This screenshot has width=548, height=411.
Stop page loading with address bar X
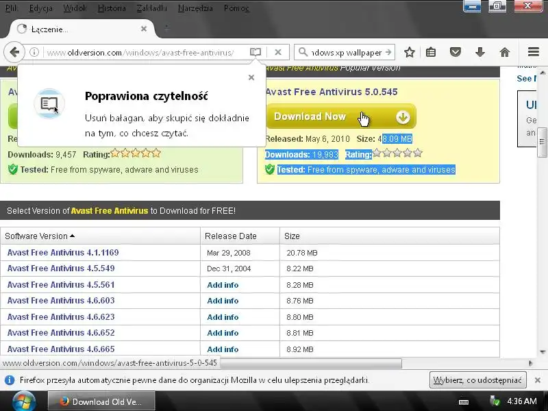coord(278,53)
